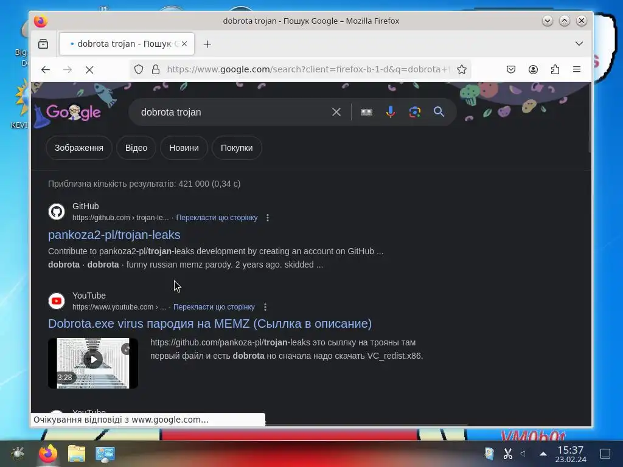The image size is (623, 467).
Task: Open Dobrota.exe virus YouTube result title
Action: click(x=210, y=323)
